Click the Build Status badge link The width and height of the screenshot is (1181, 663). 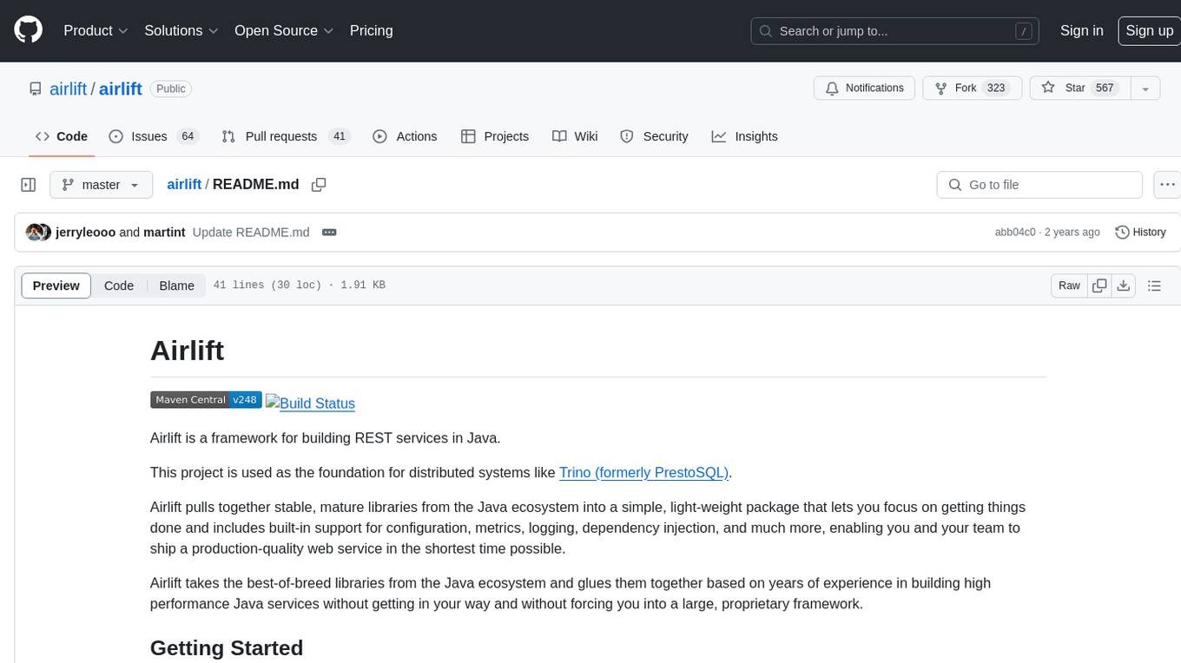tap(310, 404)
